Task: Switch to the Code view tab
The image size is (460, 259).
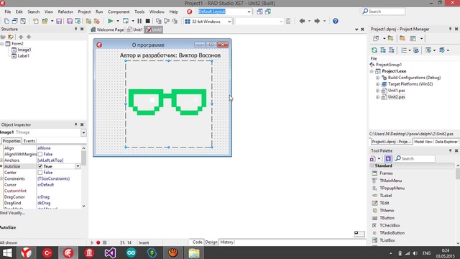Action: (x=197, y=242)
